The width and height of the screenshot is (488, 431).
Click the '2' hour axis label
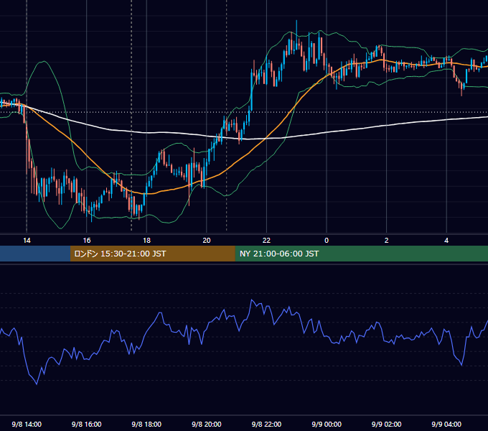(x=387, y=241)
